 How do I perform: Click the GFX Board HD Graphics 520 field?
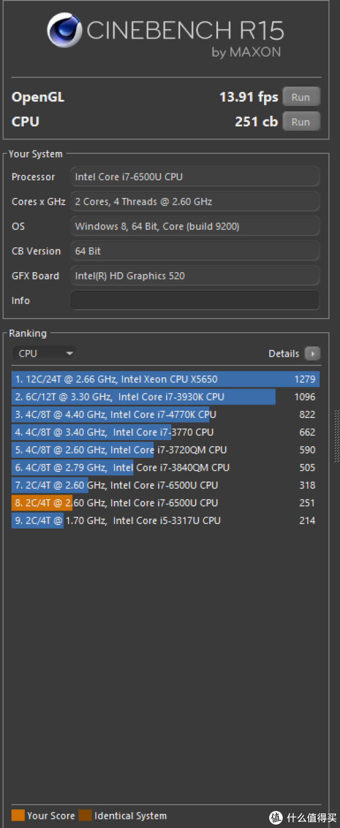(195, 276)
